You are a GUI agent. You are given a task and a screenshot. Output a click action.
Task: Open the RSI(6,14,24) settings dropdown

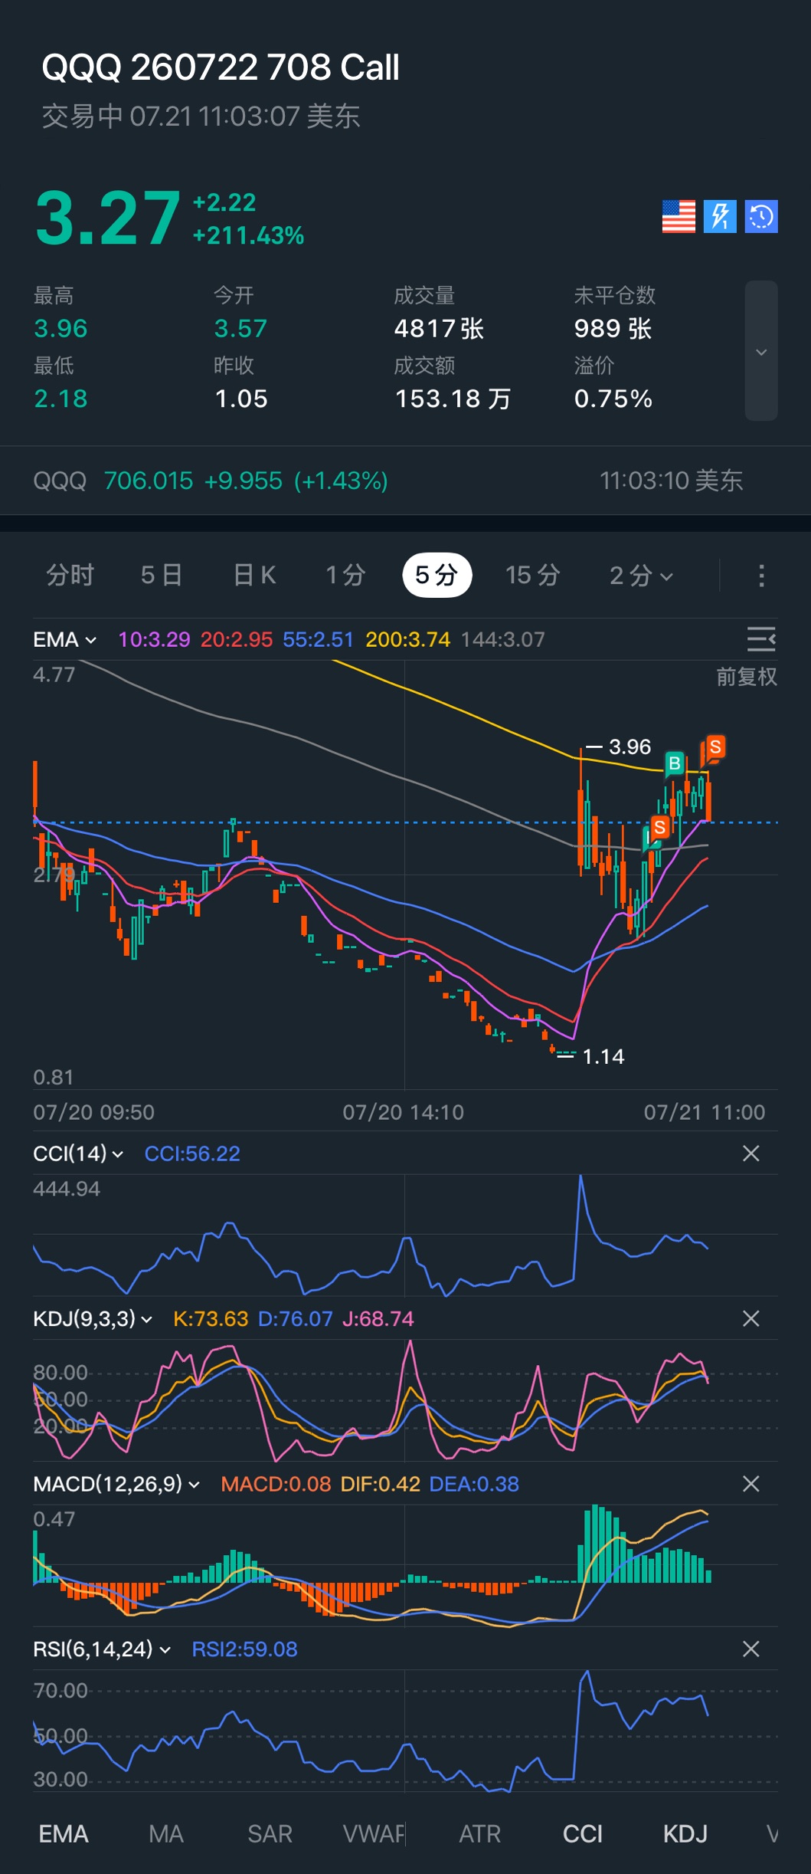click(102, 1649)
